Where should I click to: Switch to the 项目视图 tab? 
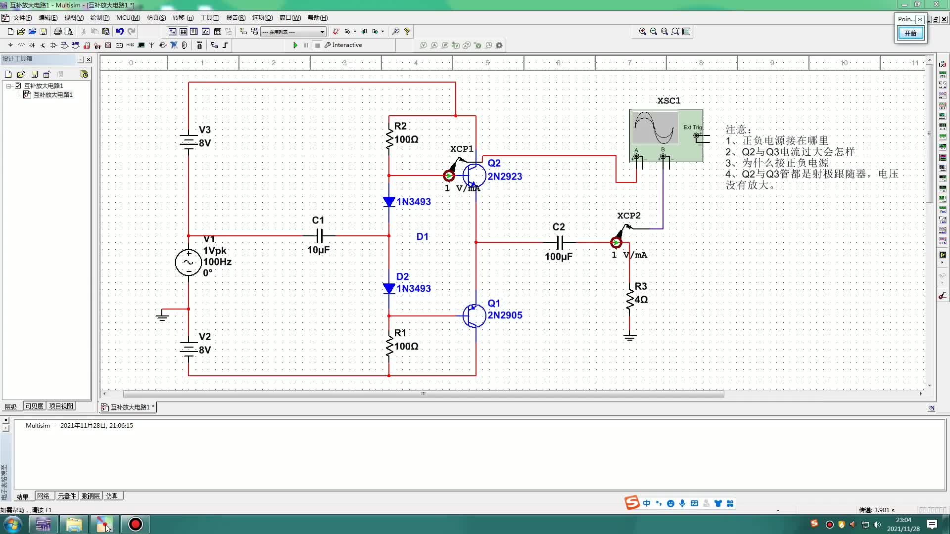[61, 406]
